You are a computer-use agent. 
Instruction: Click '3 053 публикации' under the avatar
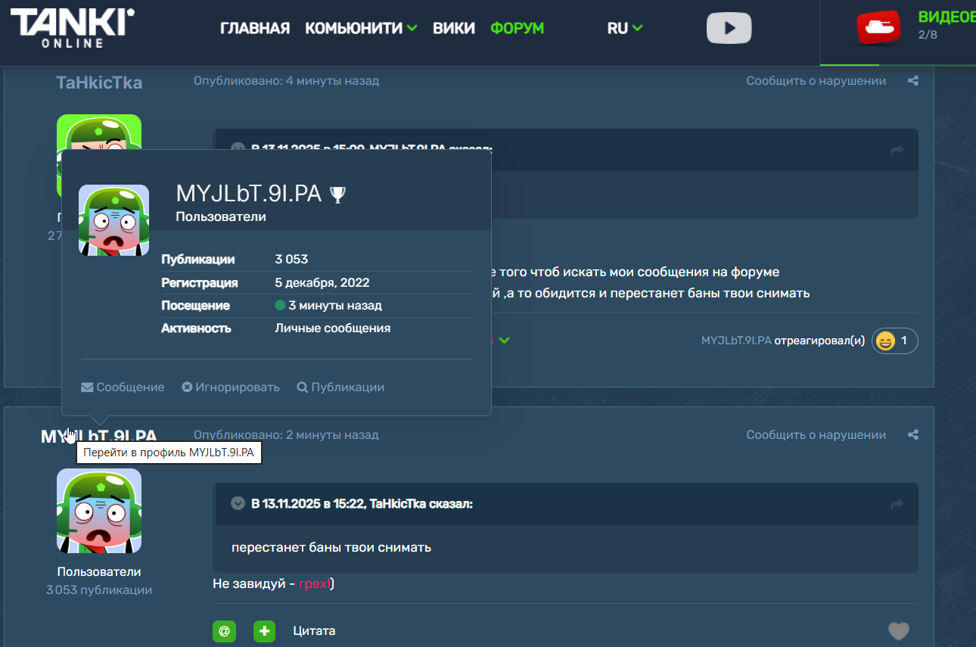pyautogui.click(x=99, y=590)
